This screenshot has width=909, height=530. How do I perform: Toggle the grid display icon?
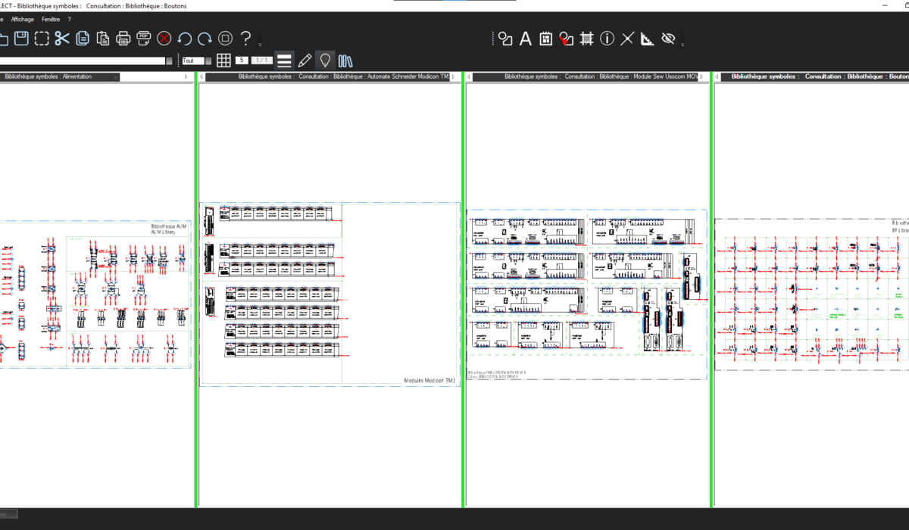[223, 61]
